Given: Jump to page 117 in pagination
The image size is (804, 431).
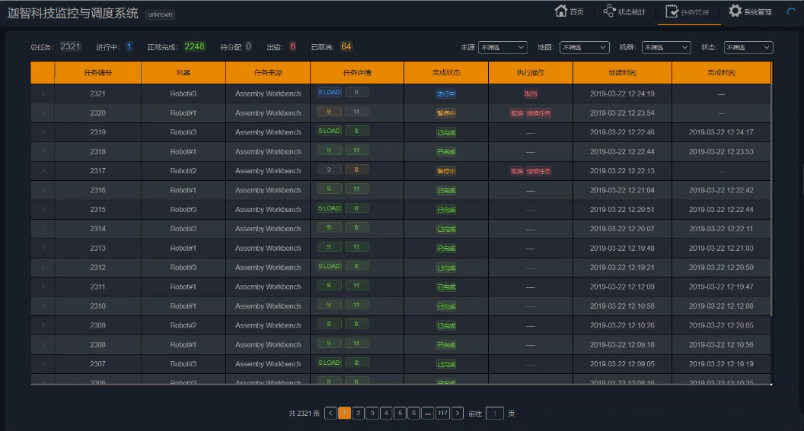Looking at the screenshot, I should [442, 413].
